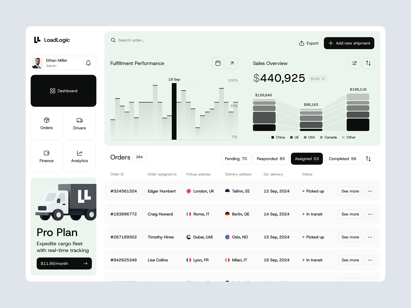Open the sort dropdown on Sales Overview
This screenshot has width=411, height=308.
pyautogui.click(x=368, y=63)
